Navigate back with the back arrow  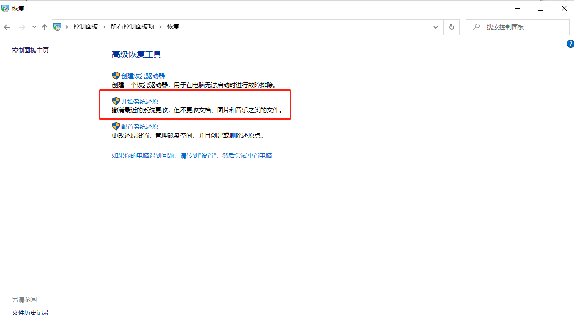tap(7, 27)
